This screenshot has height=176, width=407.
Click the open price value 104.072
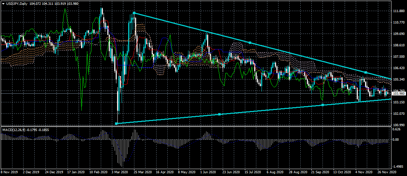tap(35, 3)
